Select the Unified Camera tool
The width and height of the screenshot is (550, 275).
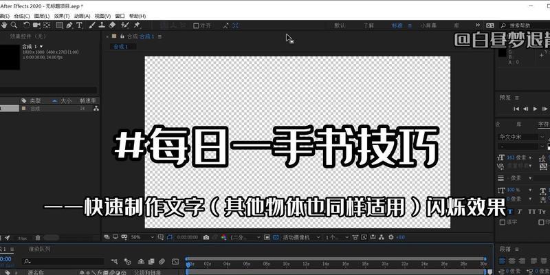pyautogui.click(x=36, y=25)
